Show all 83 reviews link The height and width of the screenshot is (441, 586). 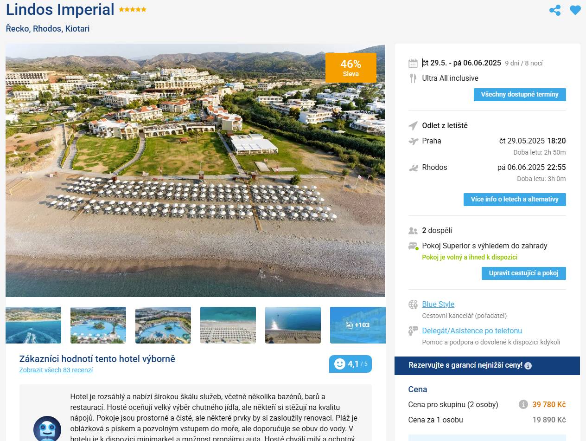click(56, 370)
